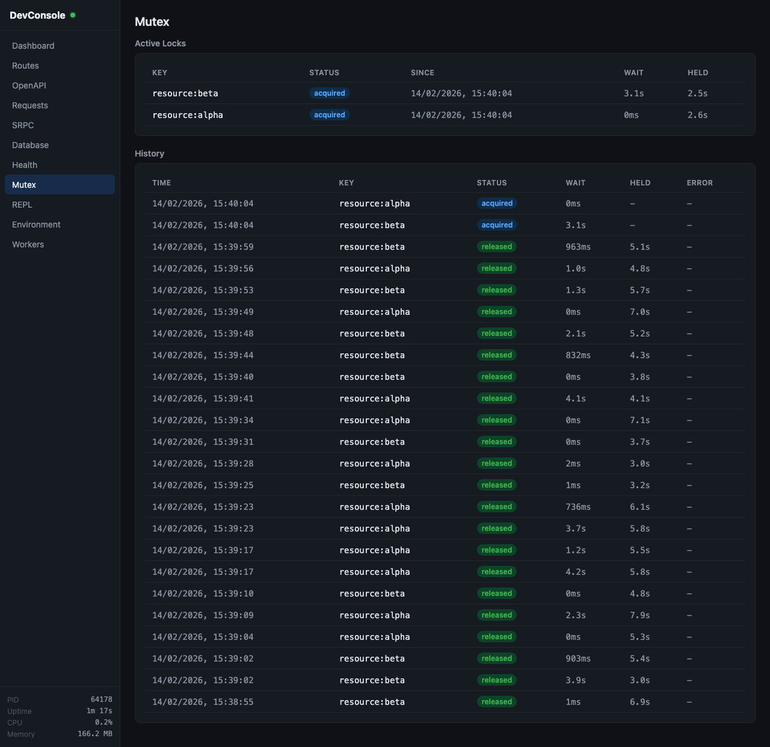The image size is (770, 747).
Task: Click the green status indicator next to DevConsole
Action: pos(73,15)
